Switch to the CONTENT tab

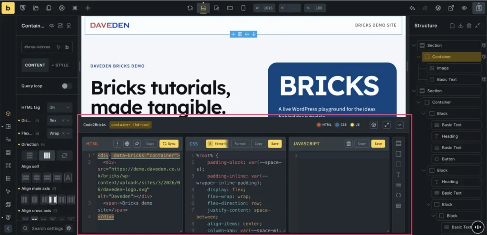35,65
